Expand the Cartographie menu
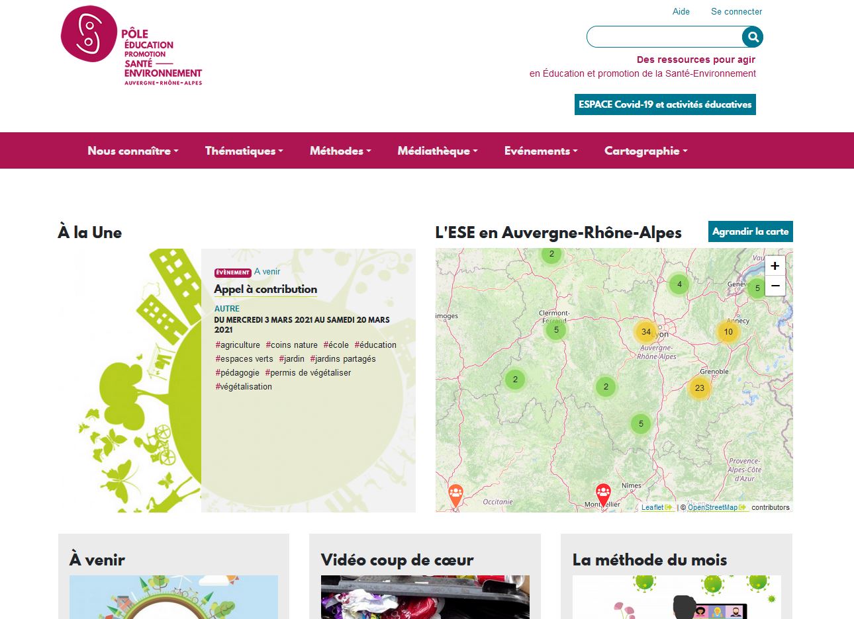The width and height of the screenshot is (854, 619). [x=646, y=151]
